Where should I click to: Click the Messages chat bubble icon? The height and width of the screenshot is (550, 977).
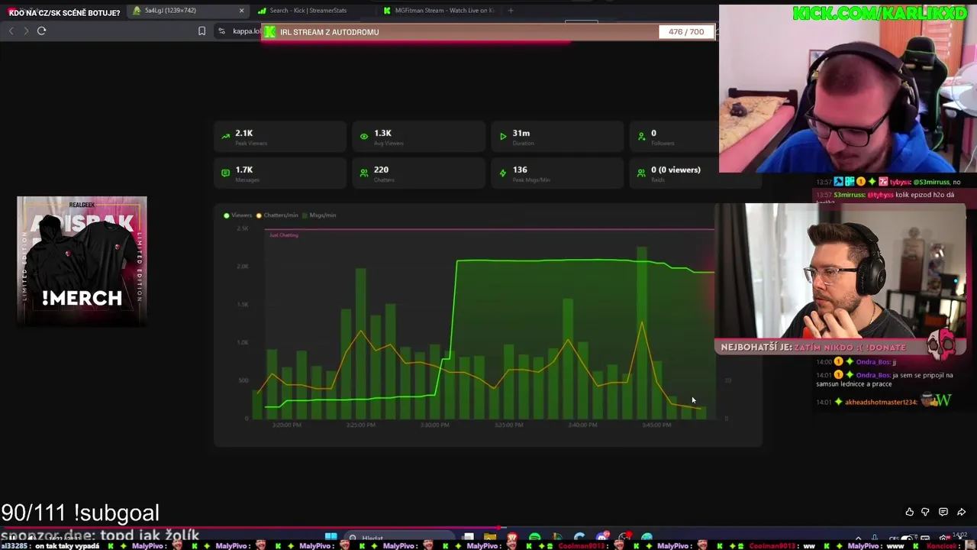[x=225, y=173]
